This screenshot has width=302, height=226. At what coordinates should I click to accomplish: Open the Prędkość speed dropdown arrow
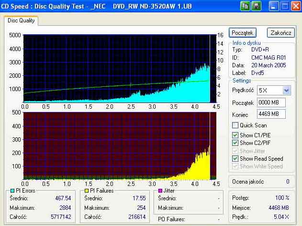click(x=286, y=91)
